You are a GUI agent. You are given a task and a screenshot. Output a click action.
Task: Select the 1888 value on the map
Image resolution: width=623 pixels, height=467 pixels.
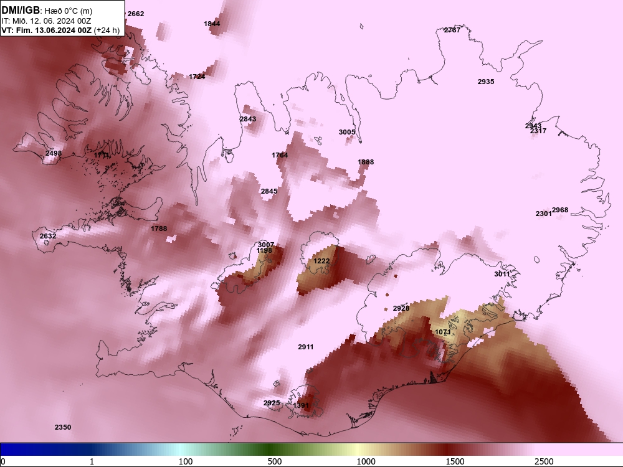click(x=366, y=162)
